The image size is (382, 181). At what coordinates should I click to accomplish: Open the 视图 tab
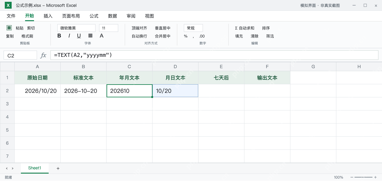pos(150,16)
